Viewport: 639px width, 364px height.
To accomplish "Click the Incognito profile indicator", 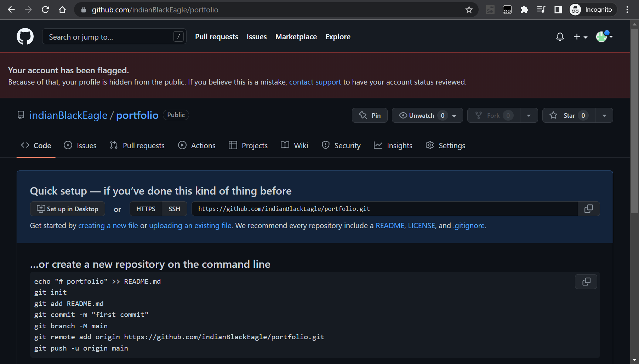I will point(592,10).
